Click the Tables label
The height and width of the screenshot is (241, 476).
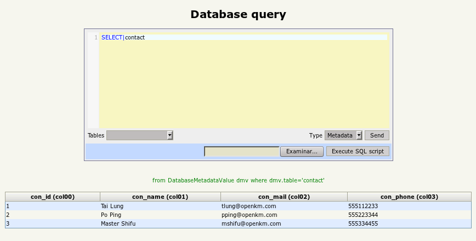[96, 135]
